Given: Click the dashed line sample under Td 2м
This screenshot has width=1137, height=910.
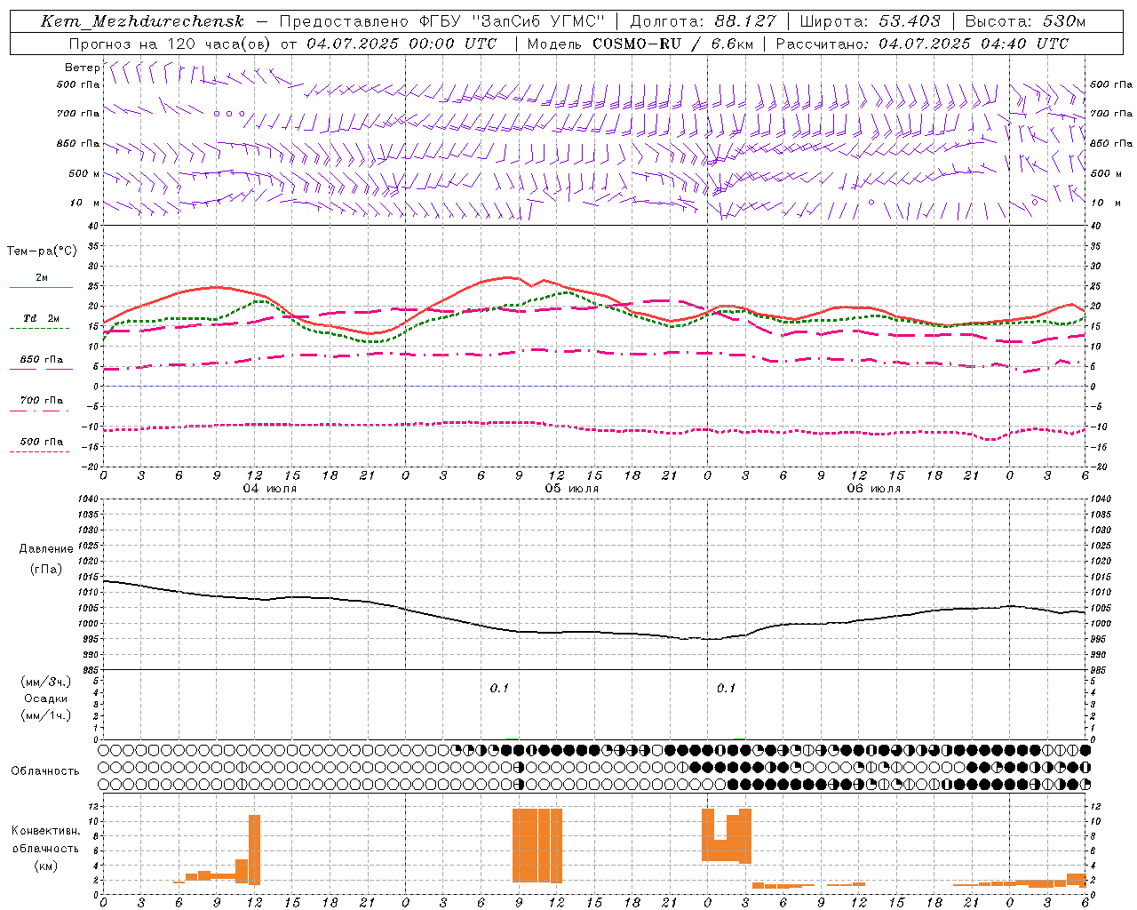Looking at the screenshot, I should coord(42,328).
